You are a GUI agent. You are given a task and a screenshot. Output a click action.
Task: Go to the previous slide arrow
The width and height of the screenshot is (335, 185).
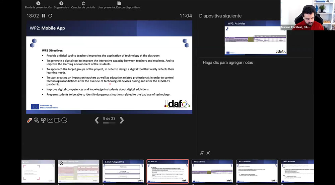tap(97, 120)
